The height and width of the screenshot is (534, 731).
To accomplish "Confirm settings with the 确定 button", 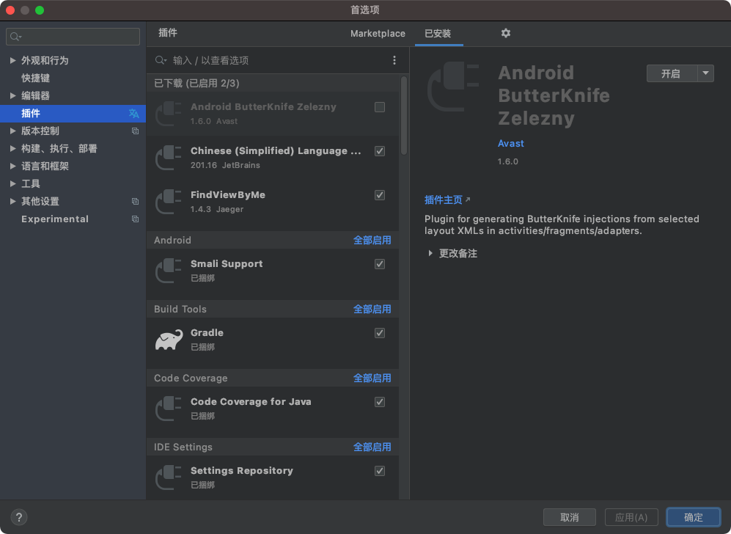I will pos(692,517).
